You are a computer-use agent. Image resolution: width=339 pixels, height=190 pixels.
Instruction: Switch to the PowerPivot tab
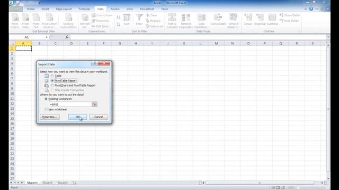[147, 9]
